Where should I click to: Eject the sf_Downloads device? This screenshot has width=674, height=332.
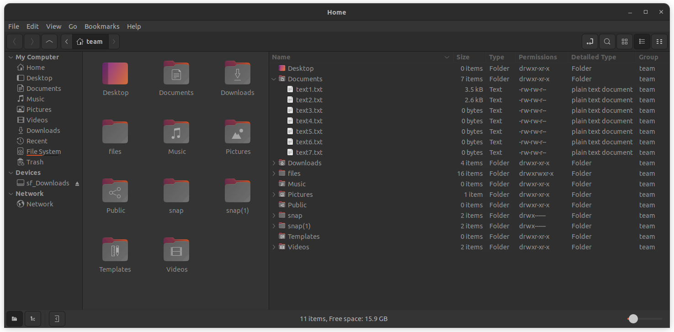click(x=77, y=183)
